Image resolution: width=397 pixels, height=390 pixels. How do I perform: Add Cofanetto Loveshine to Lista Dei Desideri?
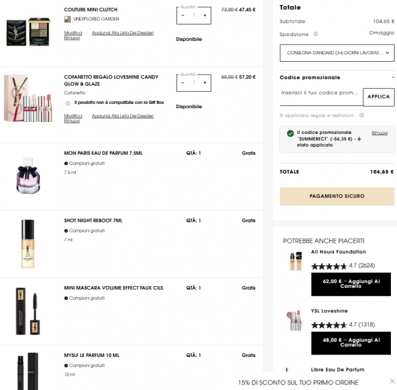(123, 116)
